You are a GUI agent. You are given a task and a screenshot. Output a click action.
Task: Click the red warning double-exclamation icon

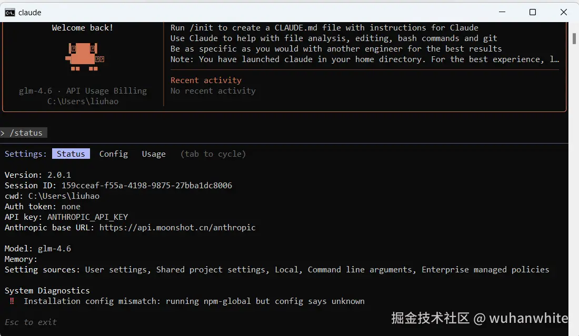pos(12,301)
